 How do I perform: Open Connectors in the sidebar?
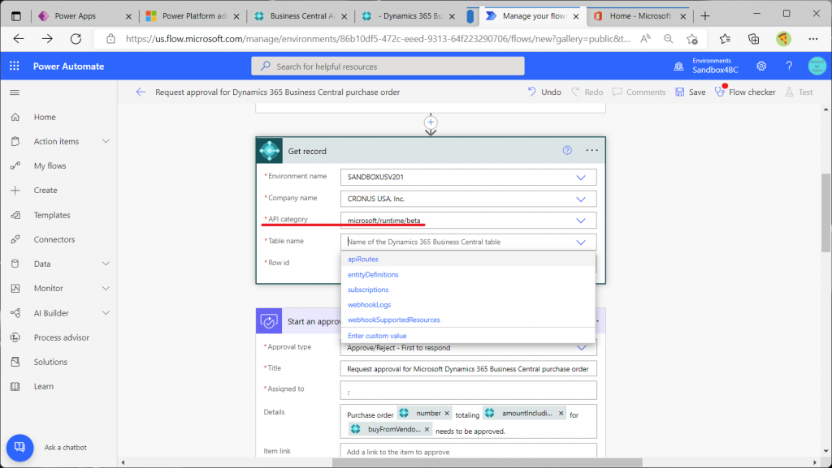click(54, 239)
